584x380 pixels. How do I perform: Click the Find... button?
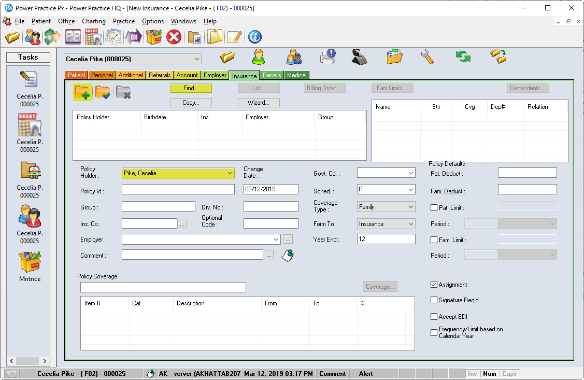tap(191, 89)
